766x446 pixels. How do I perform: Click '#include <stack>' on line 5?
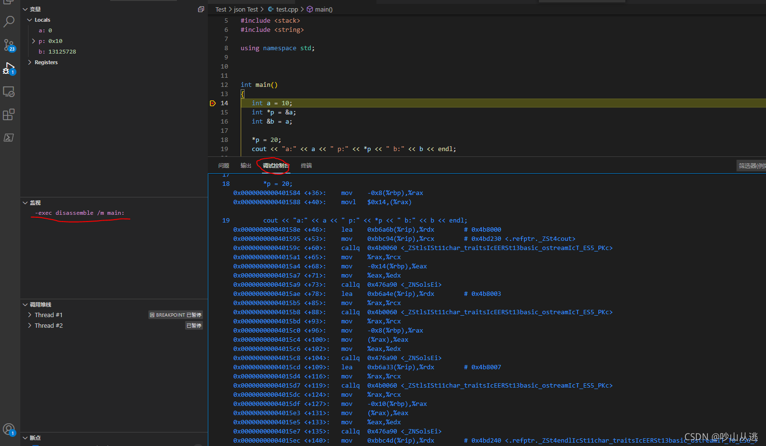point(271,21)
